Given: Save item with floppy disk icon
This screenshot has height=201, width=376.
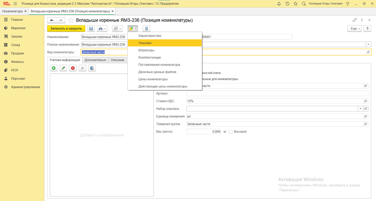Looking at the screenshot, I should [x=91, y=29].
